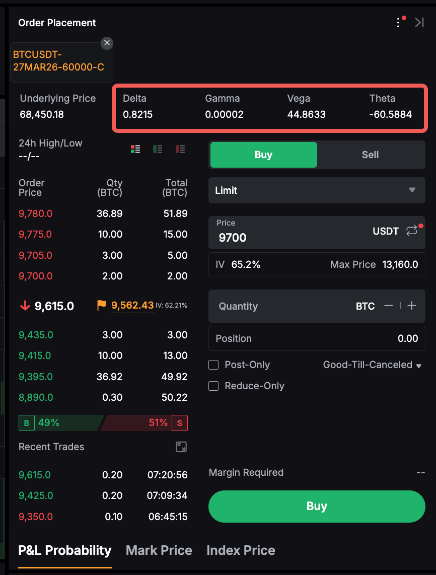Select the 9,705.0 ask price row

[35, 255]
